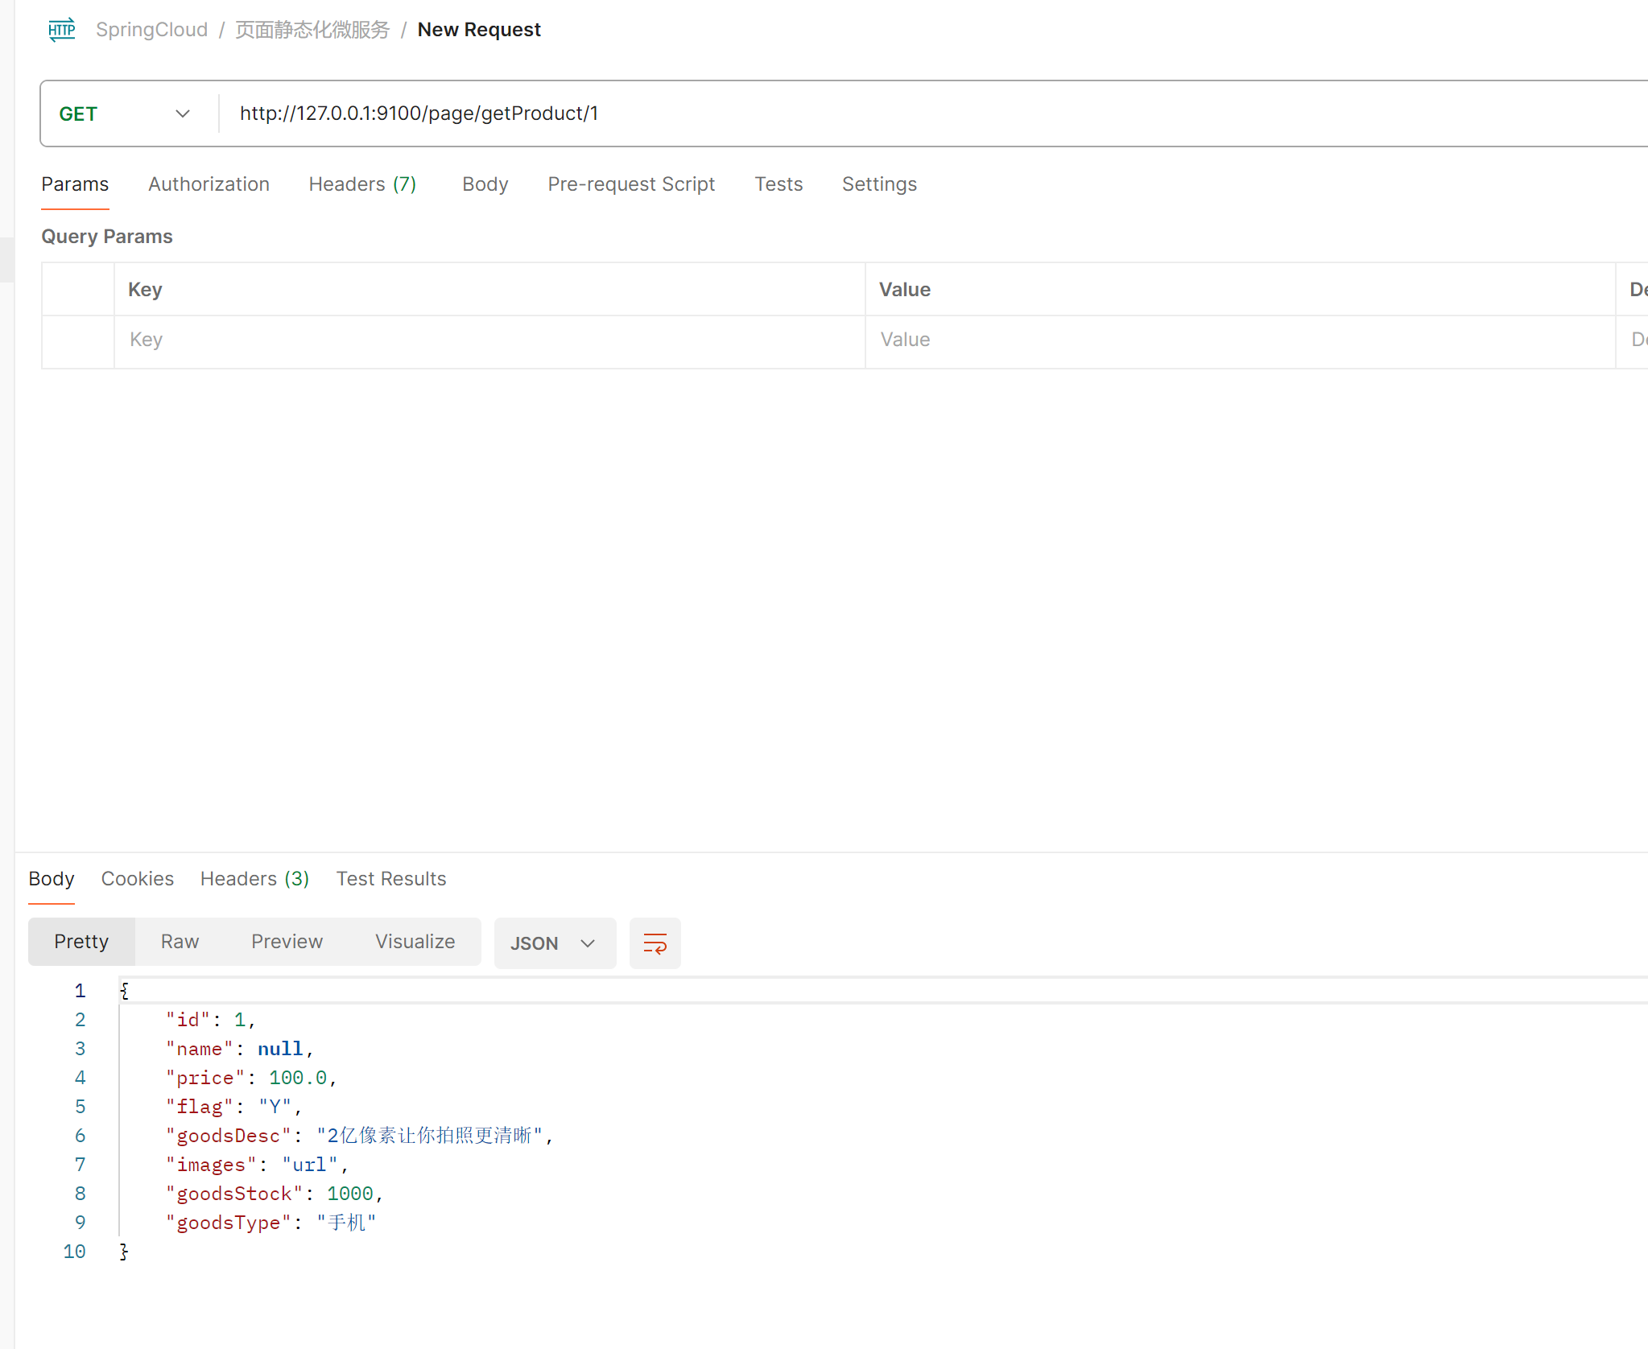Screen dimensions: 1648x1349
Task: Click line number 10 in response
Action: [x=74, y=1252]
